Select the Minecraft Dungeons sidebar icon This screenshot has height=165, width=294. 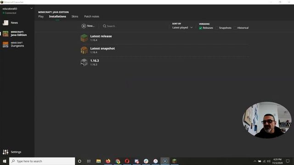click(x=6, y=44)
